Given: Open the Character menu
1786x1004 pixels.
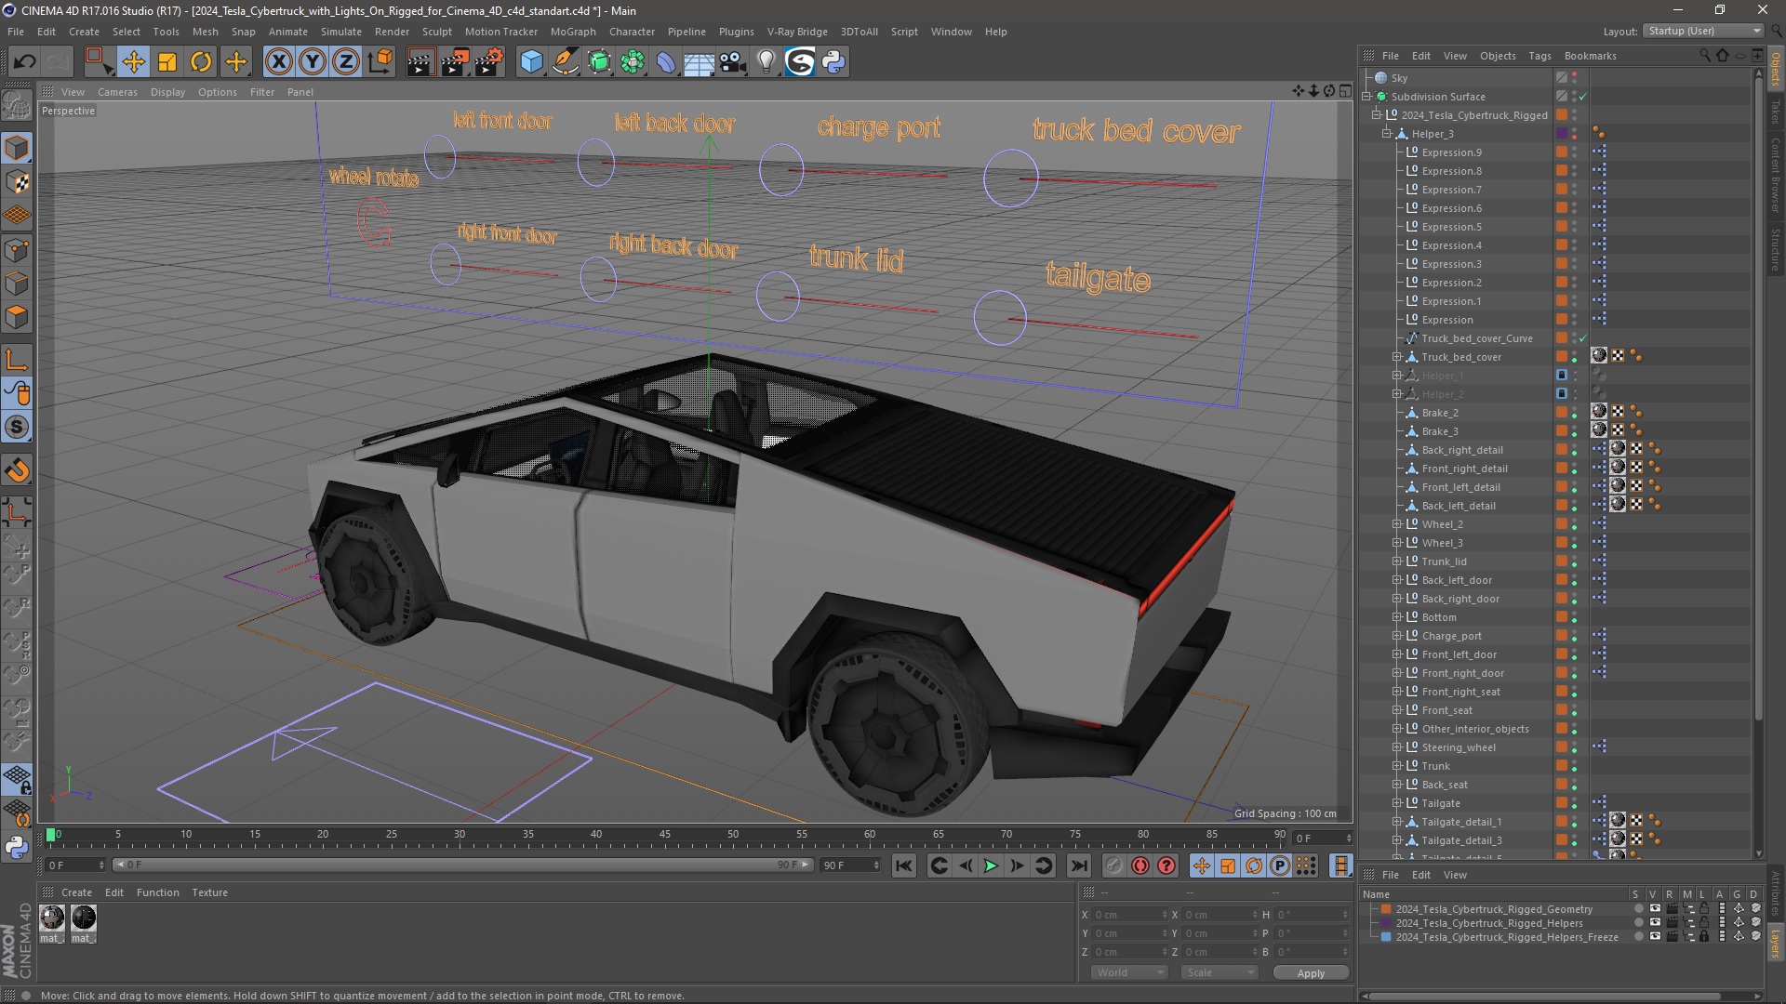Looking at the screenshot, I should tap(632, 32).
